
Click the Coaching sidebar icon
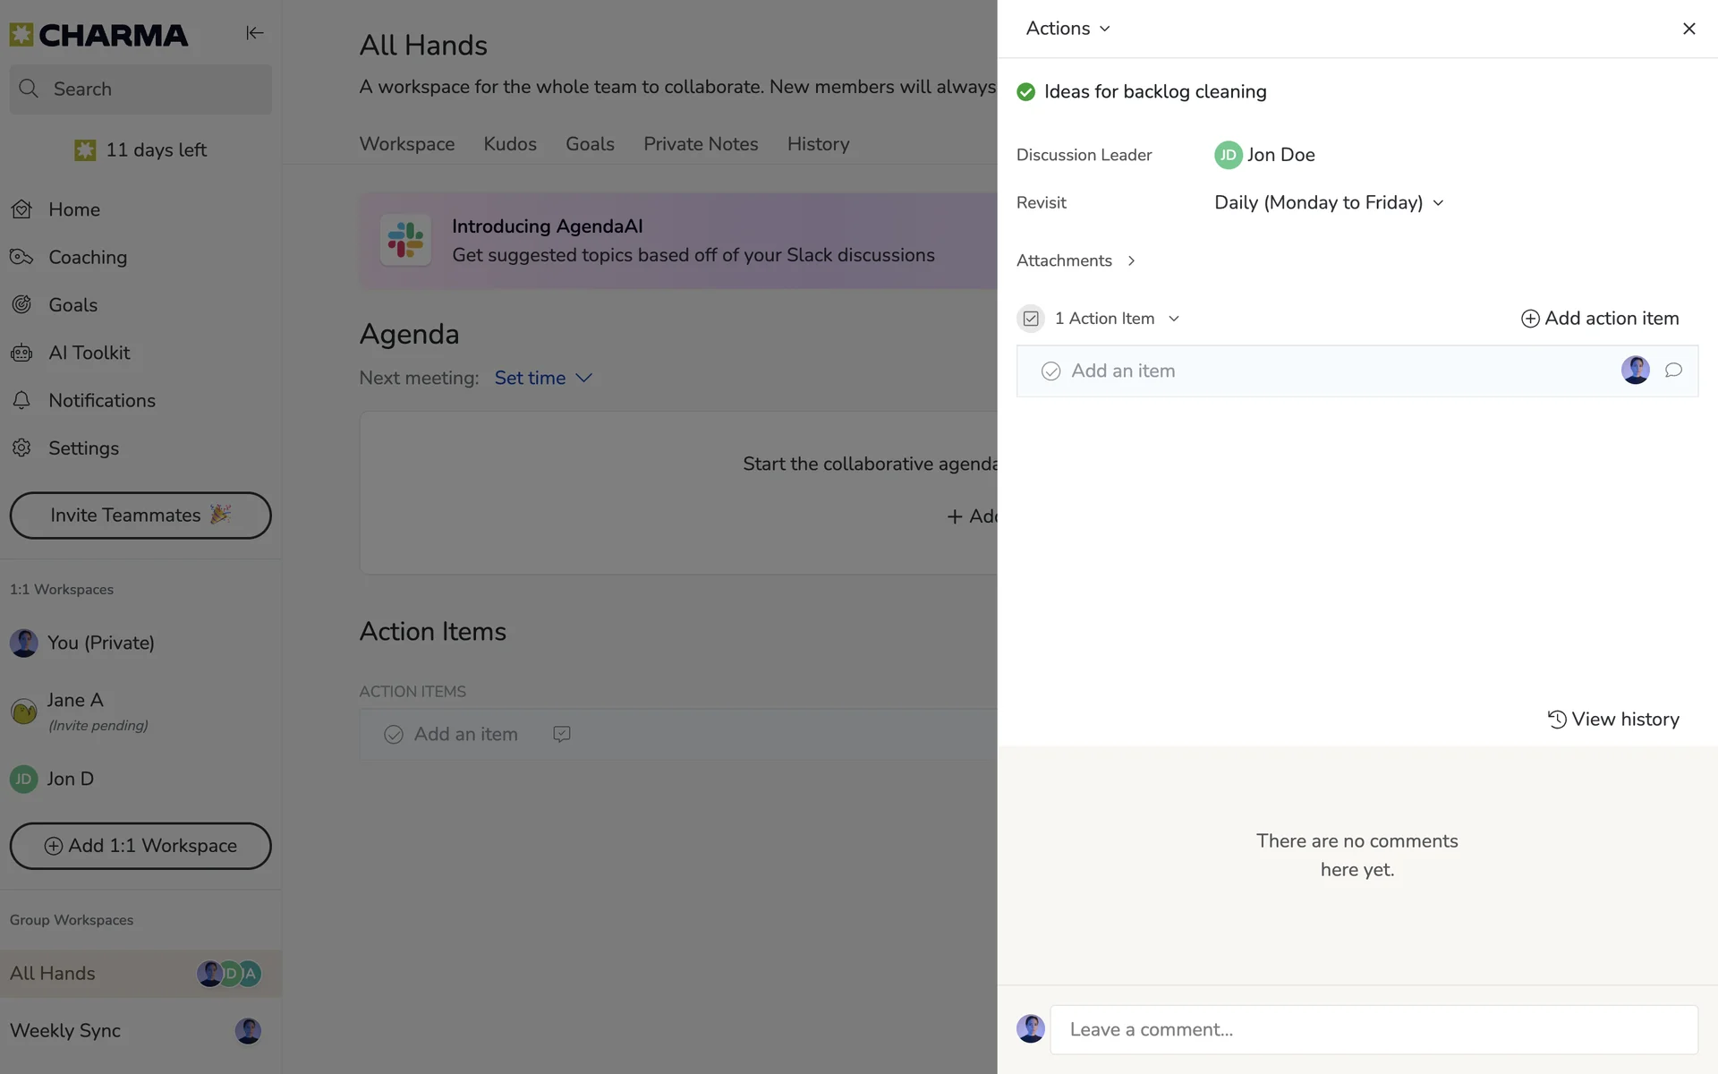(21, 257)
